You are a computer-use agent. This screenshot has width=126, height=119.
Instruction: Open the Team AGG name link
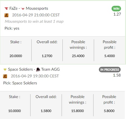click(x=50, y=69)
